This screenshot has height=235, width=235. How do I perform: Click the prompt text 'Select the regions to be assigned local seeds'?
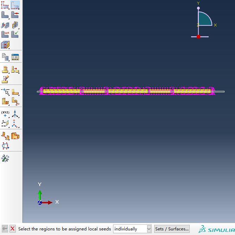(x=64, y=229)
